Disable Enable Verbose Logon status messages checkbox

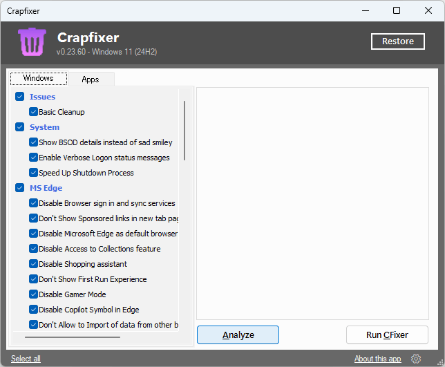pyautogui.click(x=33, y=158)
